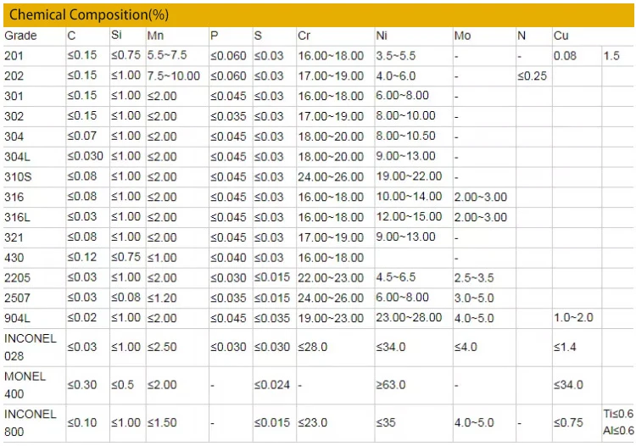636x446 pixels.
Task: Select the Grade column header
Action: pos(21,36)
